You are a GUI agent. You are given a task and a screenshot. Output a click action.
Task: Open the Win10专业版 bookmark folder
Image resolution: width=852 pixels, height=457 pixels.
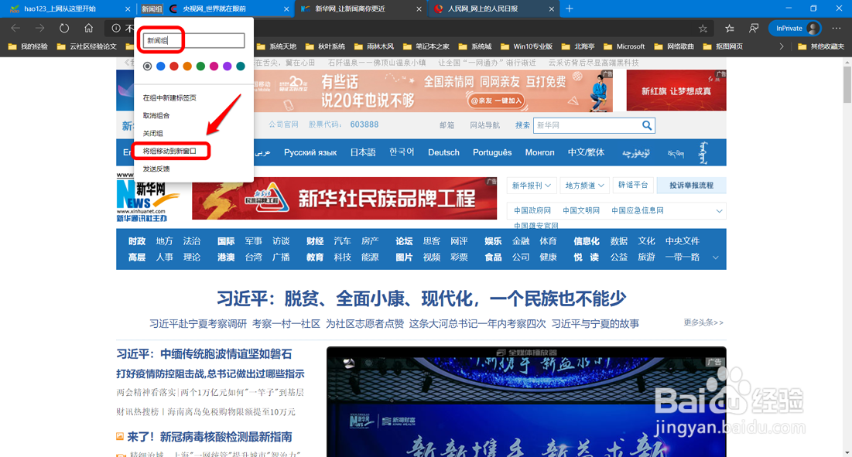pos(526,46)
